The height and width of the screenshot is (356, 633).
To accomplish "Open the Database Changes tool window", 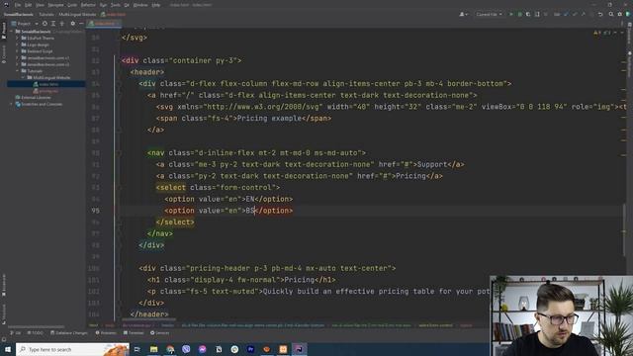I will point(69,333).
